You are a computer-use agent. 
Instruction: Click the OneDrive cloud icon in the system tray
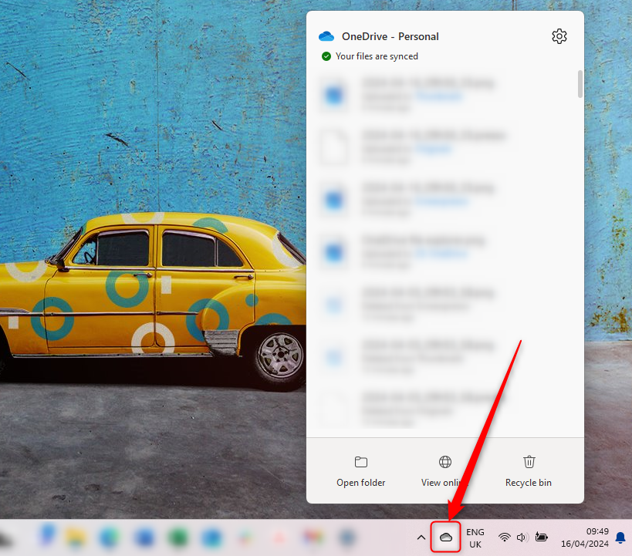coord(445,537)
